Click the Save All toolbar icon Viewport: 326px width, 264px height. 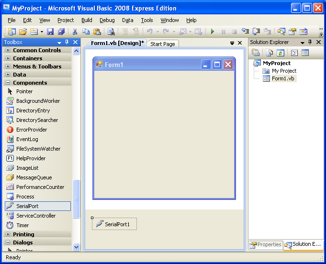61,32
